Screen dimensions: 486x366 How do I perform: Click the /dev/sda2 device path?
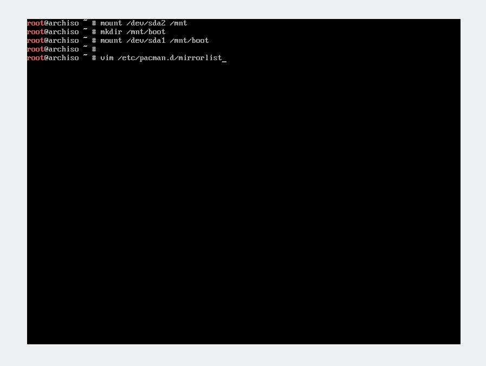(x=146, y=23)
